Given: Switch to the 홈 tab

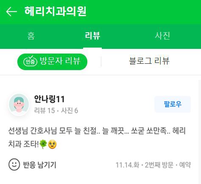Looking at the screenshot, I should point(31,36).
